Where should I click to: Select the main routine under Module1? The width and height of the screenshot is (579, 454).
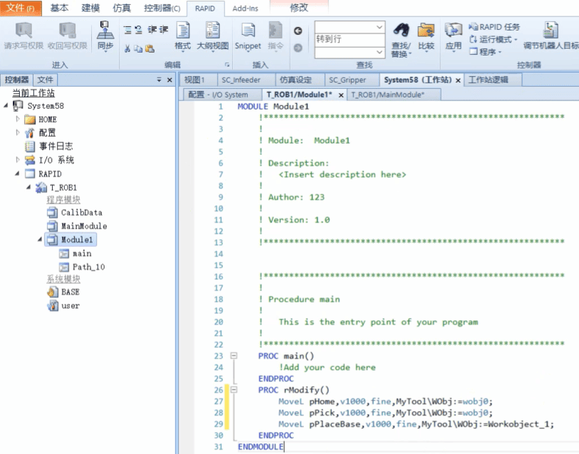[x=75, y=253]
